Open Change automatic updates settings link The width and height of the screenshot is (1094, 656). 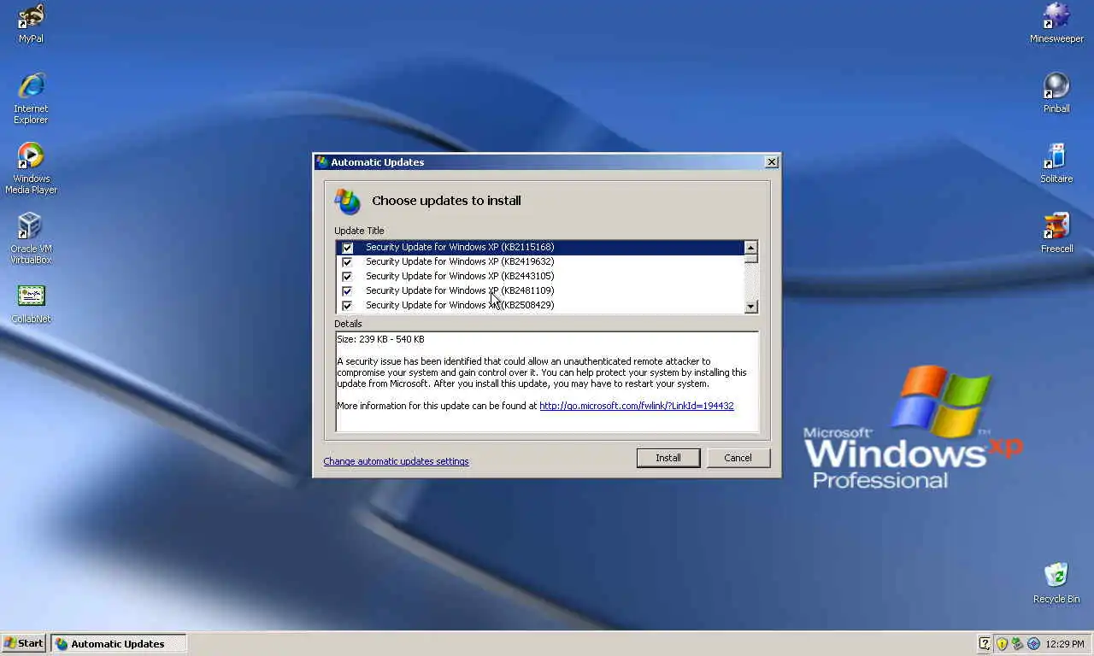coord(396,461)
